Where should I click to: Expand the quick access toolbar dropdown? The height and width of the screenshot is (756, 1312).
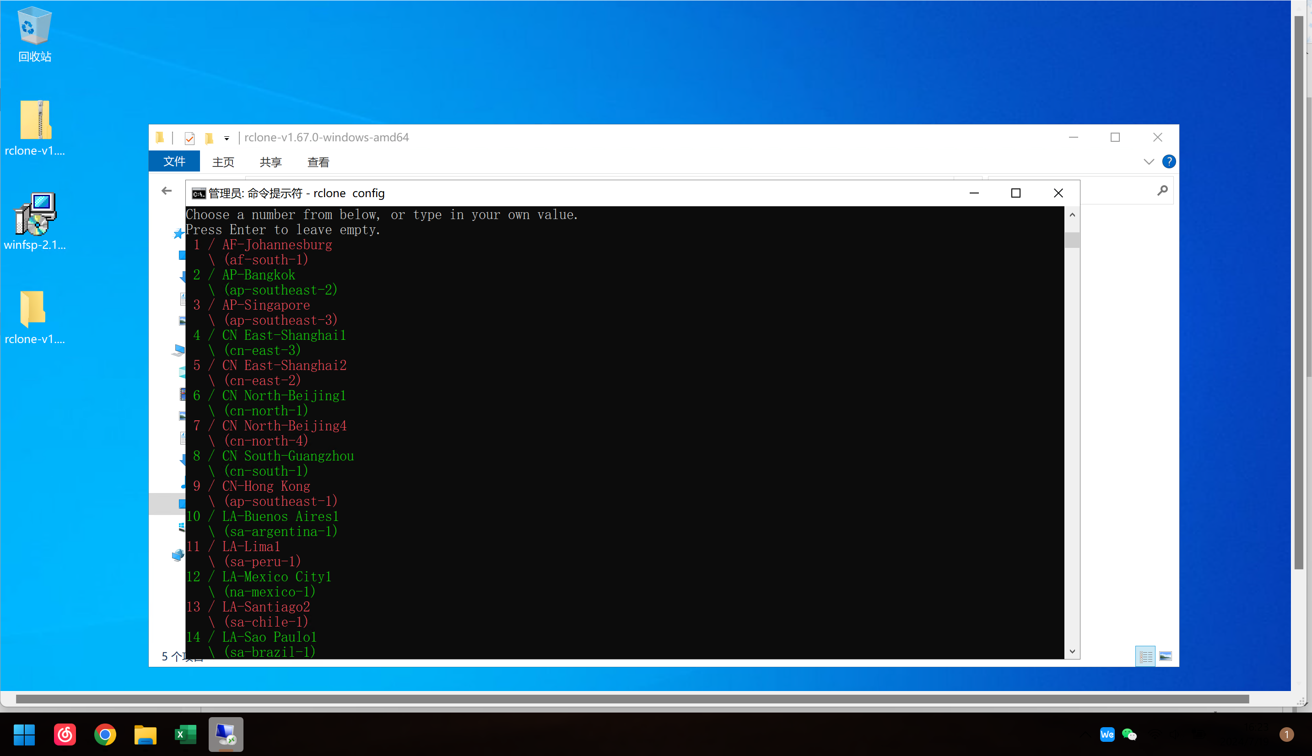227,138
